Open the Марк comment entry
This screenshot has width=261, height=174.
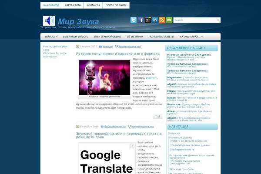(191, 92)
